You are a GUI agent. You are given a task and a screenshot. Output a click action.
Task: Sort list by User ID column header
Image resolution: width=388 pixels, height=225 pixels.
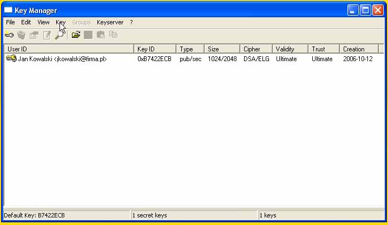69,49
